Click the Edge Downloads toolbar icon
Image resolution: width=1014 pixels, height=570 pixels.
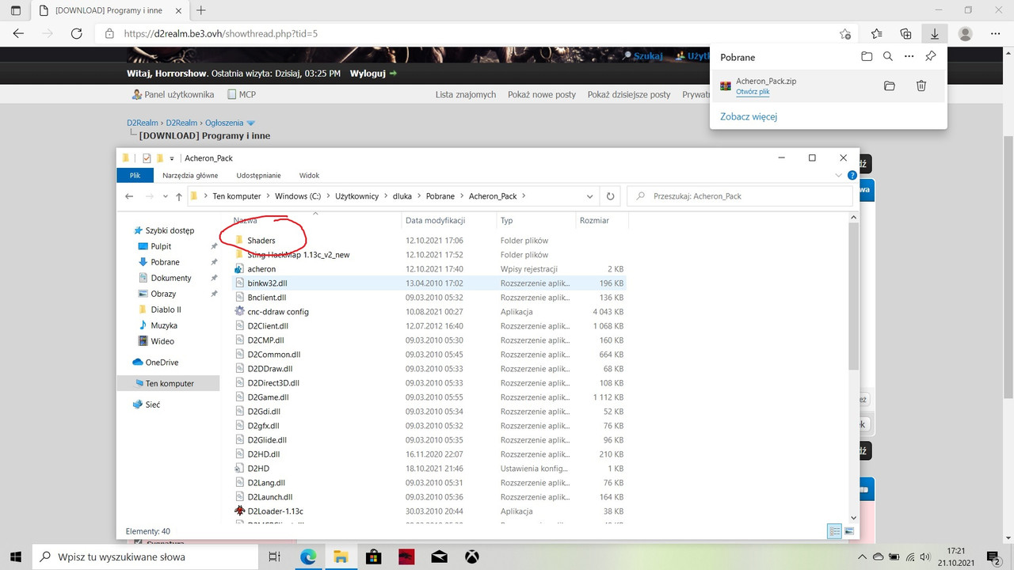tap(935, 34)
